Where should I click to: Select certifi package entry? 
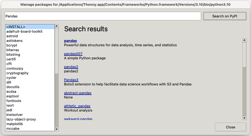click(x=30, y=59)
